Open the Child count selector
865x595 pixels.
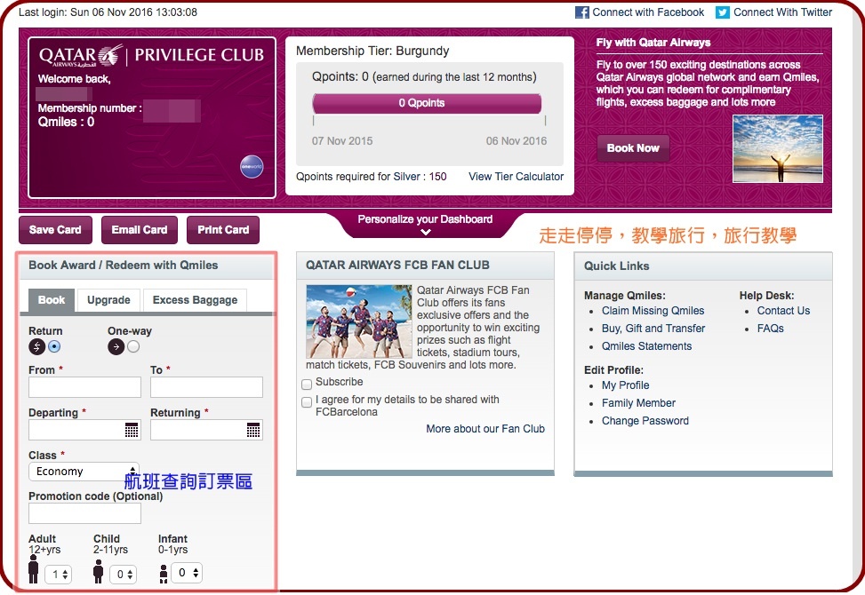124,575
